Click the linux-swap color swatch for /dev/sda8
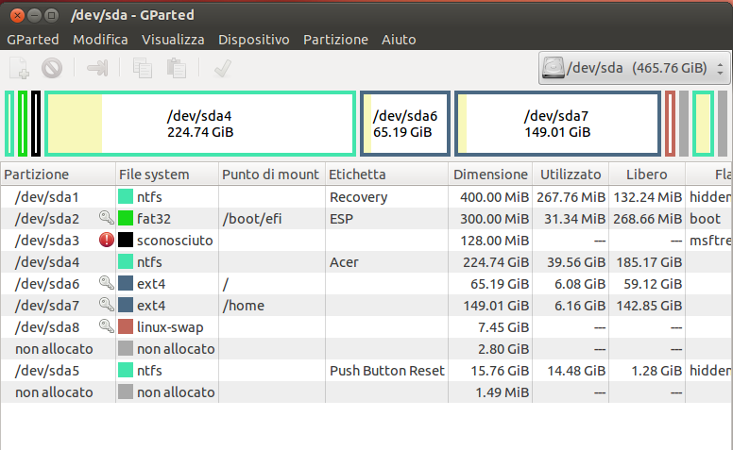 click(126, 326)
